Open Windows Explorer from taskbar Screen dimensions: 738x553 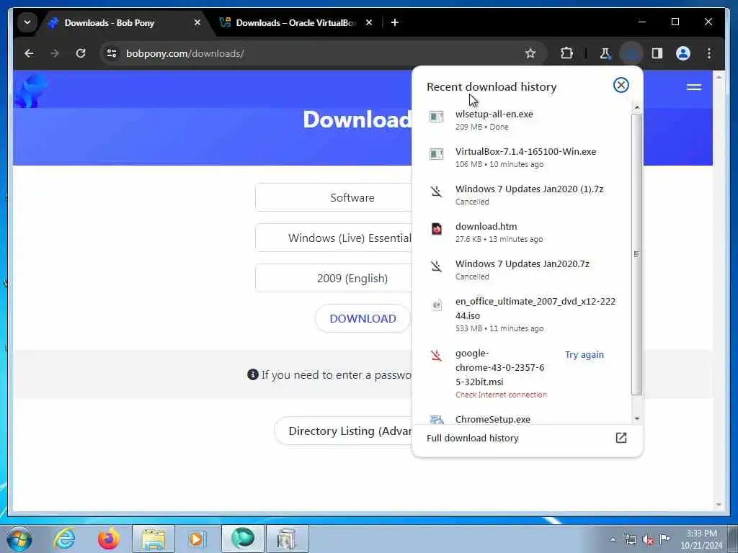click(154, 539)
